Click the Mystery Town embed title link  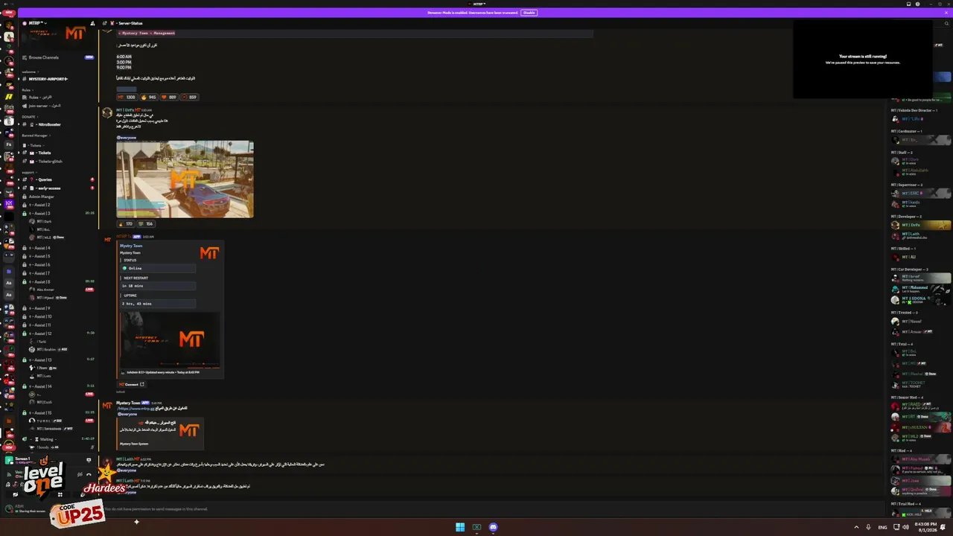pos(131,246)
